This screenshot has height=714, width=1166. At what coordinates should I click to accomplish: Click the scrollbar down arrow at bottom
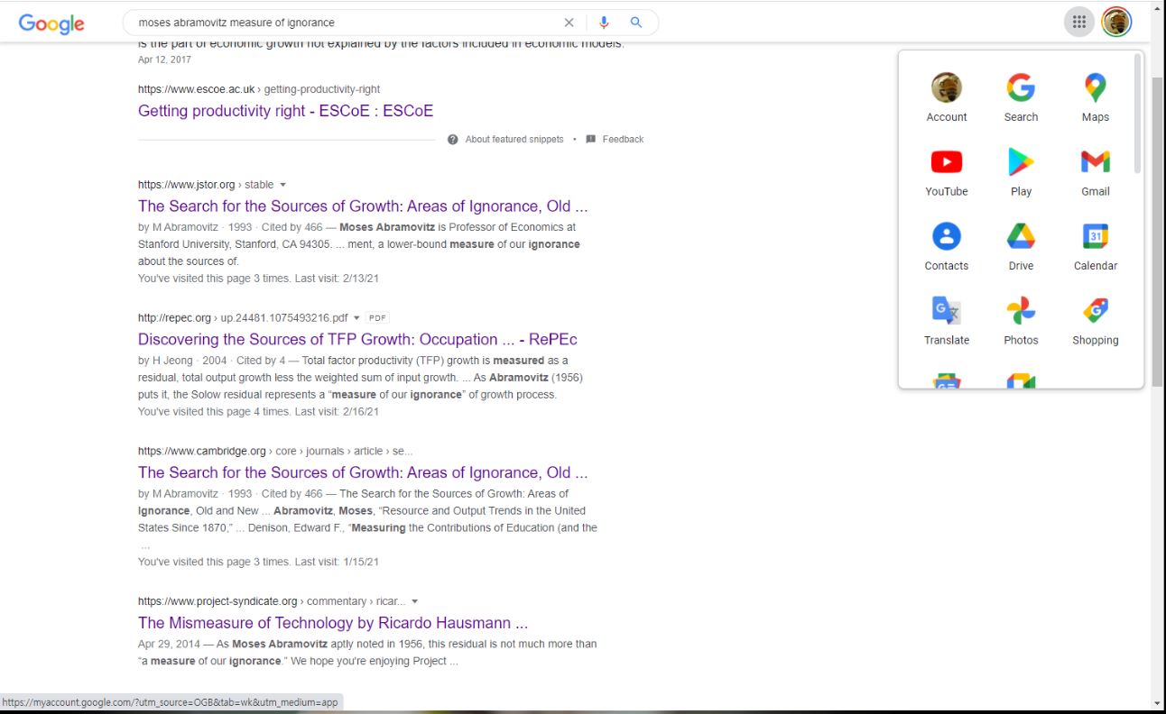coord(1158,703)
